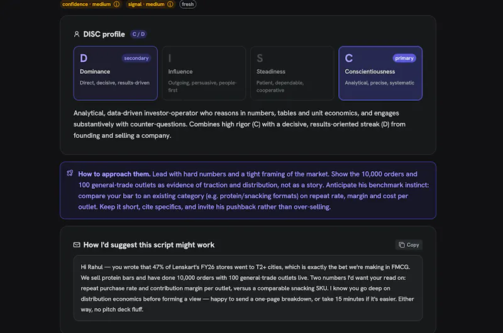Click Outgoing, persuasive, people-first description
This screenshot has height=333, width=503.
click(202, 86)
